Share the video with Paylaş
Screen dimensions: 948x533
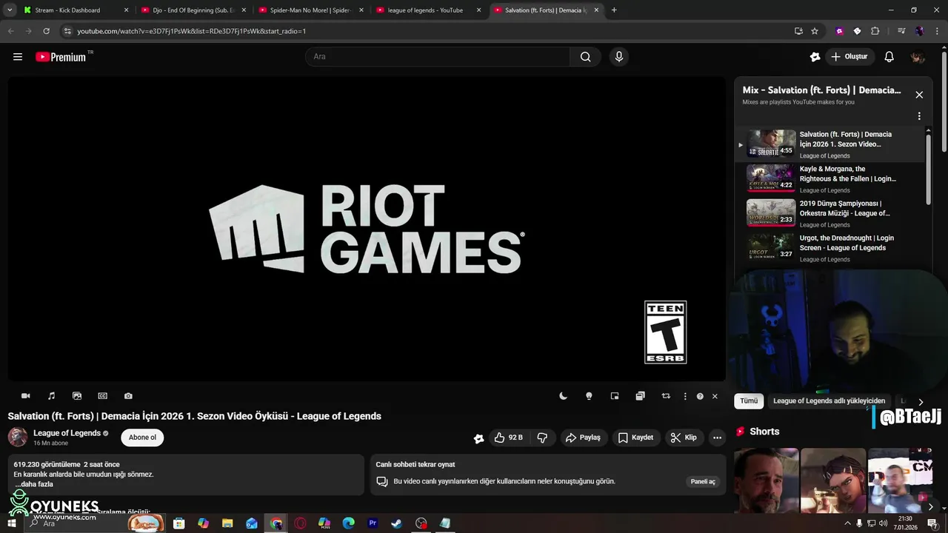[x=583, y=438]
